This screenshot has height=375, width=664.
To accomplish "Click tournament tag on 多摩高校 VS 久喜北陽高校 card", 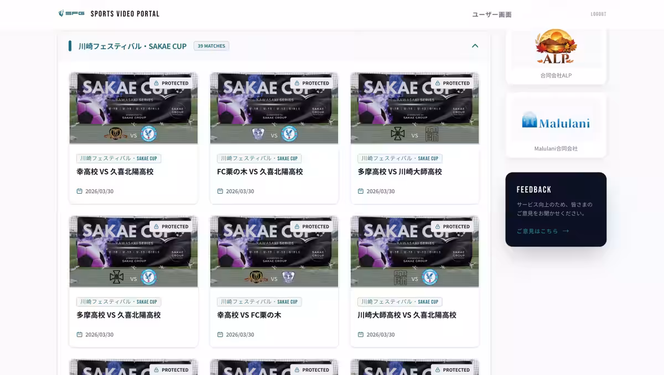I will tap(118, 301).
